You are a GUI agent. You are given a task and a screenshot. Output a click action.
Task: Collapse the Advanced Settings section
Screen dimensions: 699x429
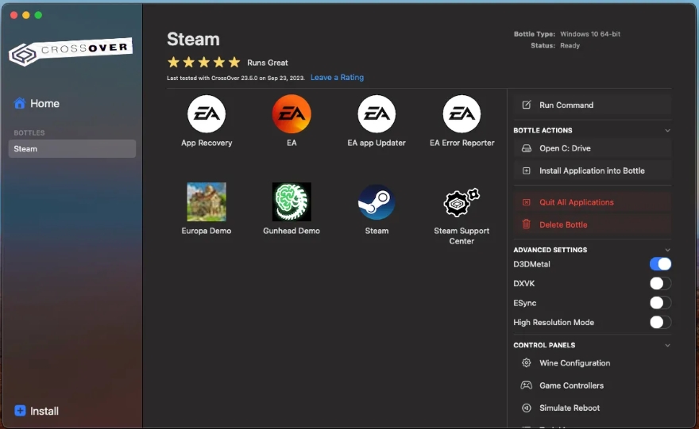point(667,250)
